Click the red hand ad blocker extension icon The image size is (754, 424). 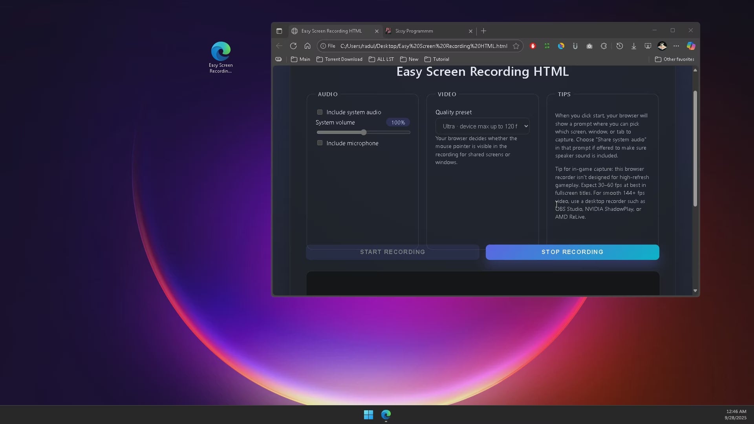click(533, 46)
